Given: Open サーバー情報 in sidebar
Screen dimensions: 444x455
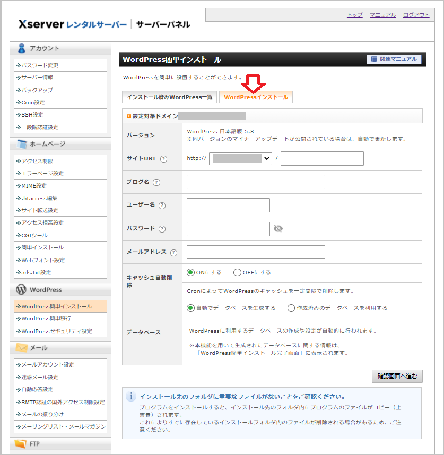Looking at the screenshot, I should [x=60, y=78].
